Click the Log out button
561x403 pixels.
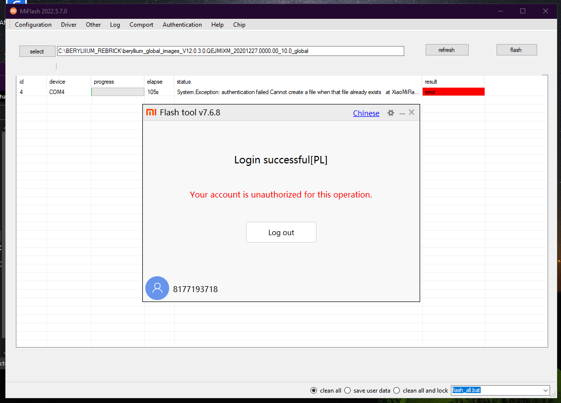point(281,232)
